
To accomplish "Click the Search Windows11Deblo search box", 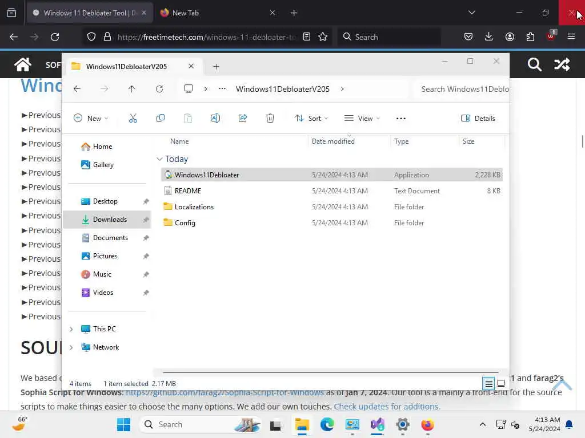I will 463,89.
